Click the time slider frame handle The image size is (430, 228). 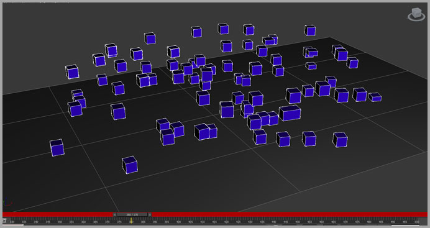[132, 214]
